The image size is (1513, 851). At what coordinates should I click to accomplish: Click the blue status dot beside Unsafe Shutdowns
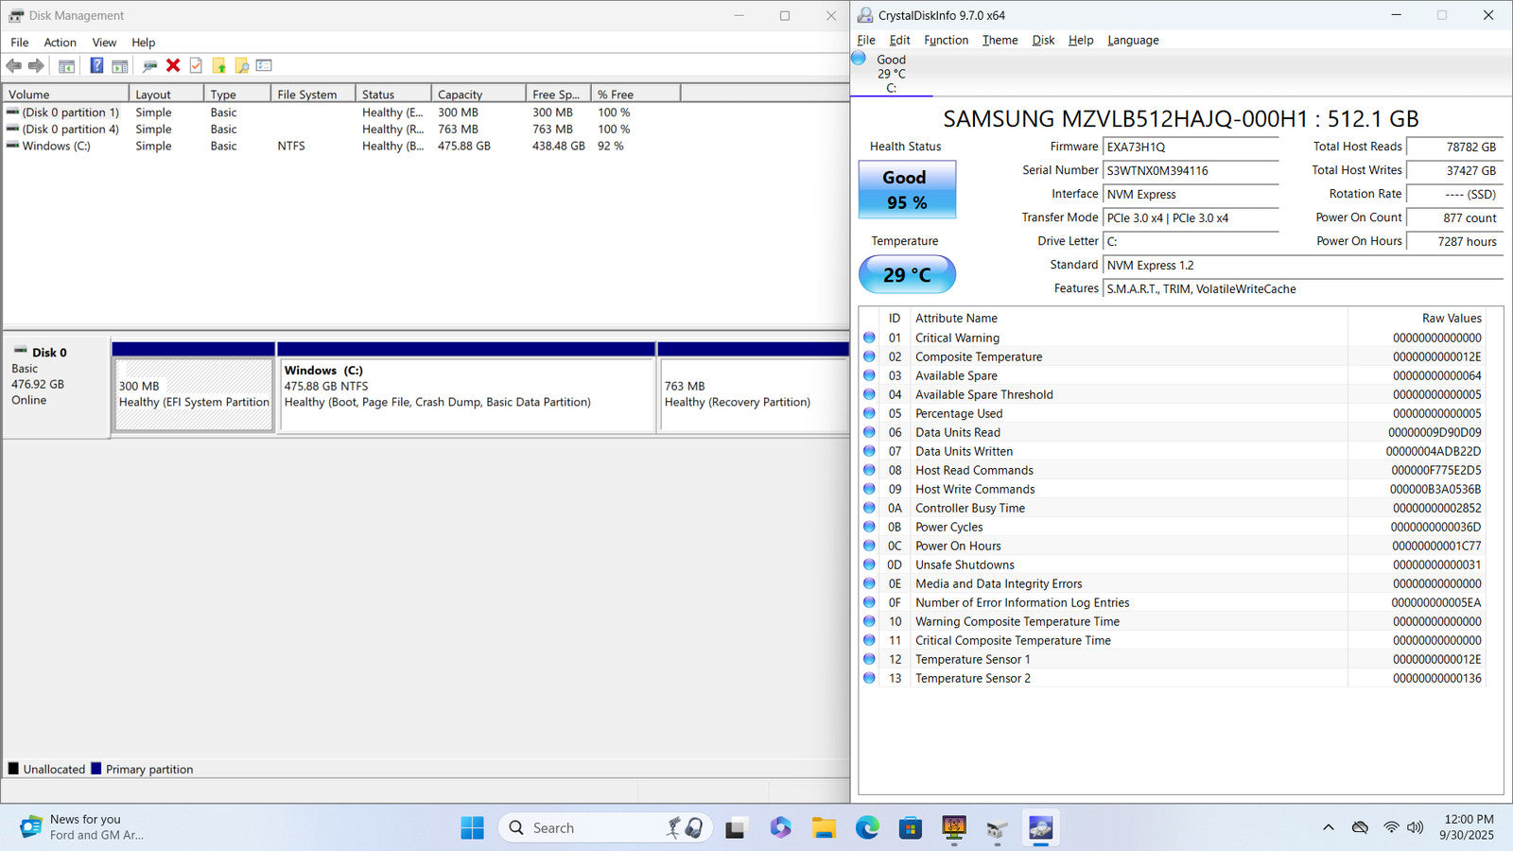(x=869, y=564)
